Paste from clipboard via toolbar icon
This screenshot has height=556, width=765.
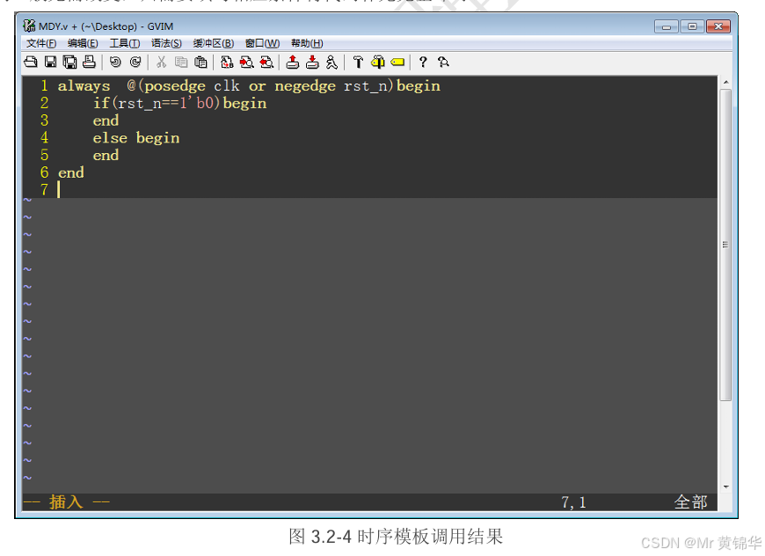coord(200,62)
